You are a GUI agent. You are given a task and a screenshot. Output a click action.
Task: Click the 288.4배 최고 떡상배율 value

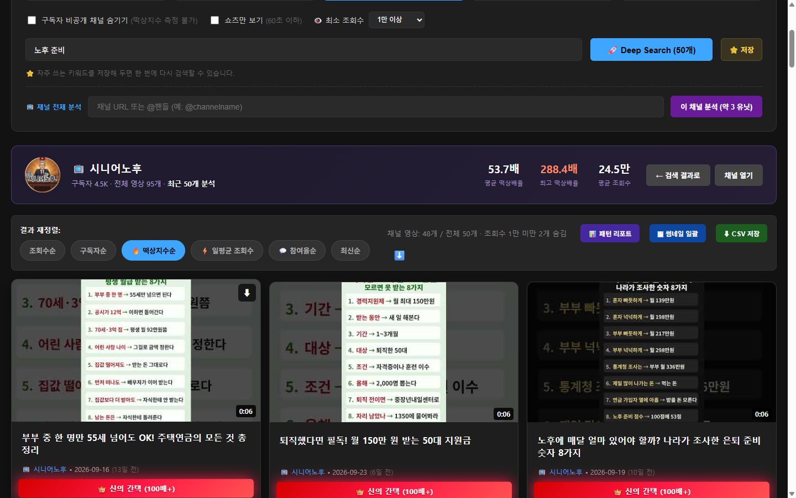tap(559, 169)
